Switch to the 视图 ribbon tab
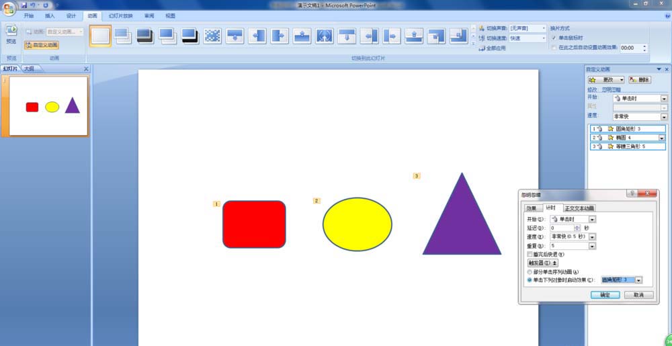Screen dimensions: 672x346 pyautogui.click(x=171, y=16)
